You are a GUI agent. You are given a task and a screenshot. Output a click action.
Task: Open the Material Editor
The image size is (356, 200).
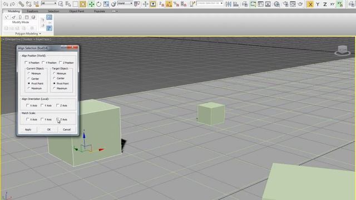277,4
